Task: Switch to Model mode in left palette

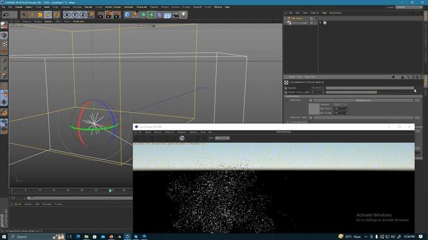Action: (x=4, y=35)
